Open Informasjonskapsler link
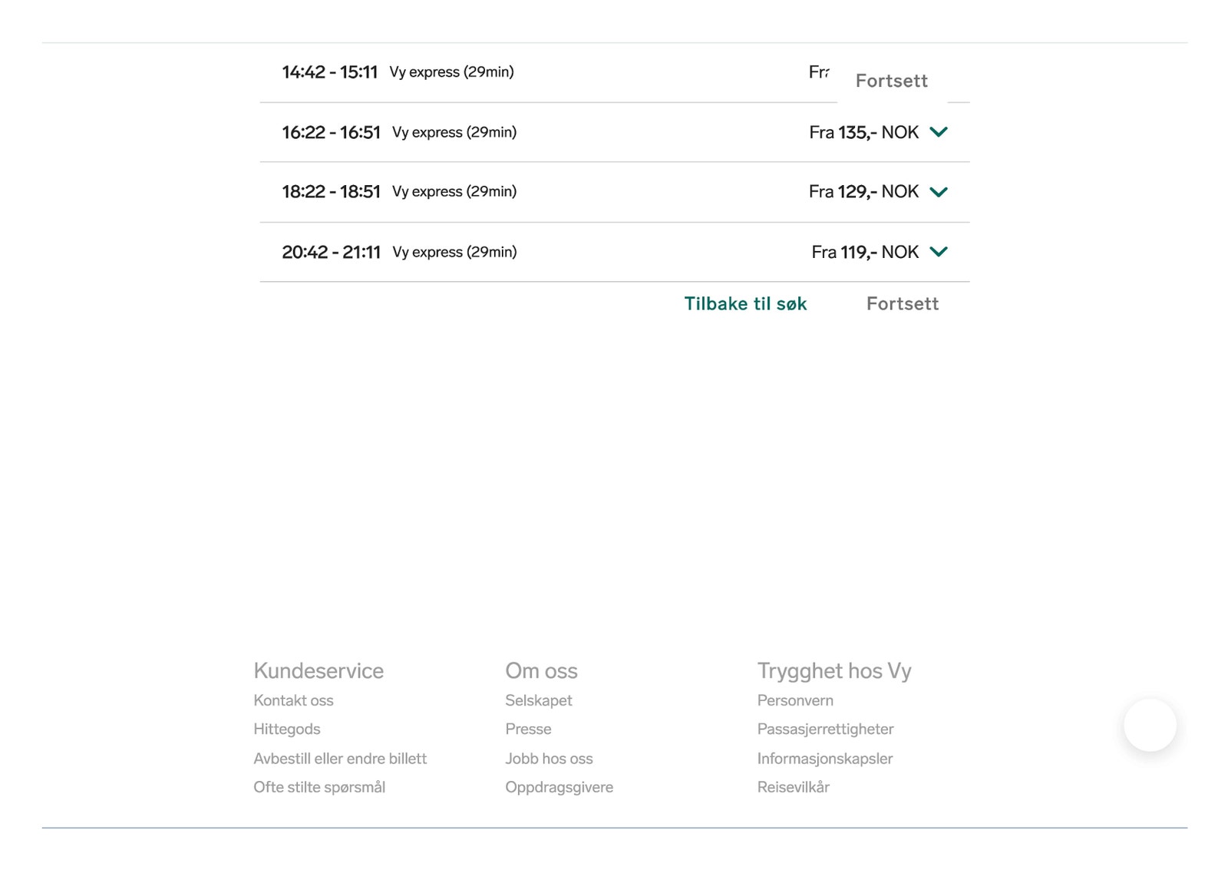 pos(825,759)
